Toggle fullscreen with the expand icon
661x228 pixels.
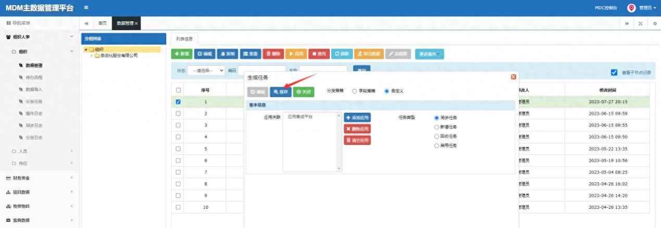[640, 24]
